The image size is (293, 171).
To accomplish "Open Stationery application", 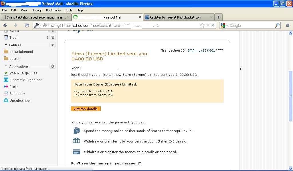I will 17,93.
